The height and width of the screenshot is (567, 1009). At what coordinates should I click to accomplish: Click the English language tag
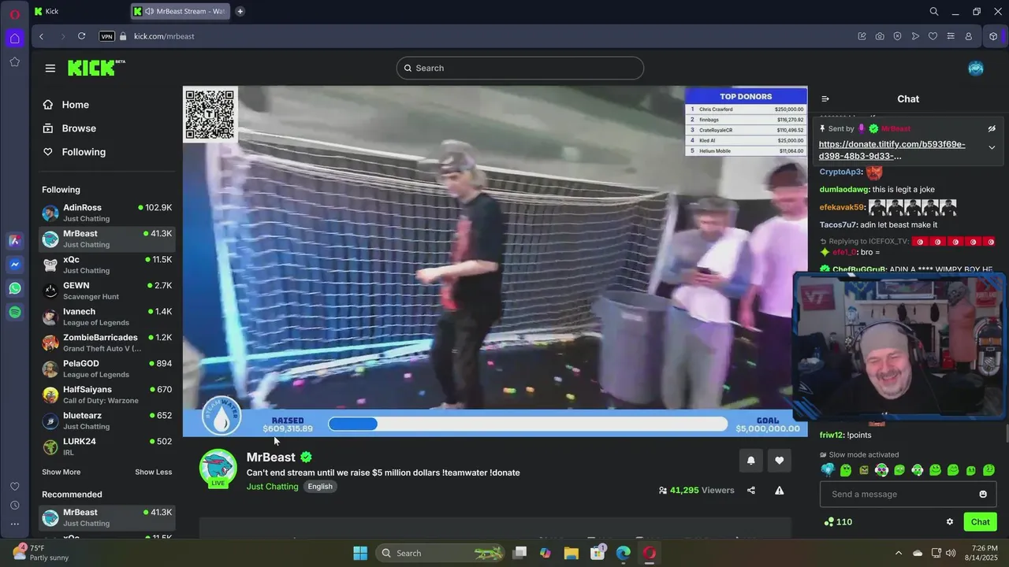(320, 487)
